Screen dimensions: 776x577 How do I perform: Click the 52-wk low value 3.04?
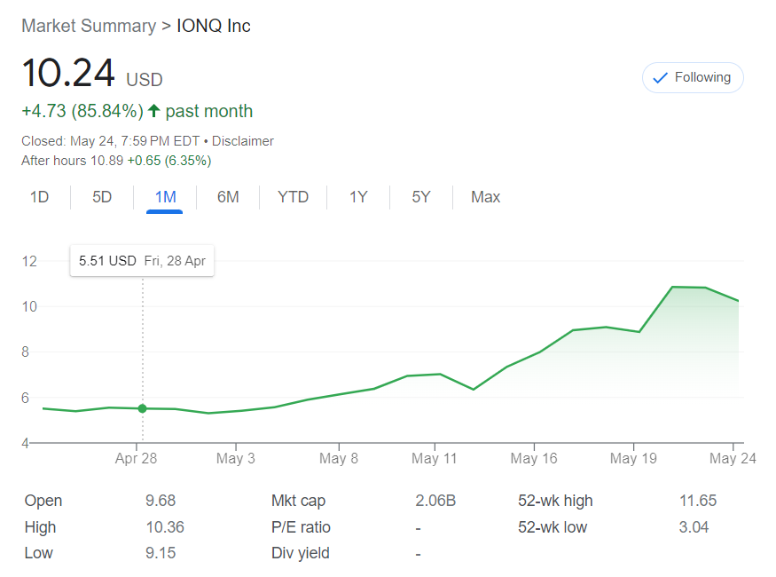click(x=694, y=527)
